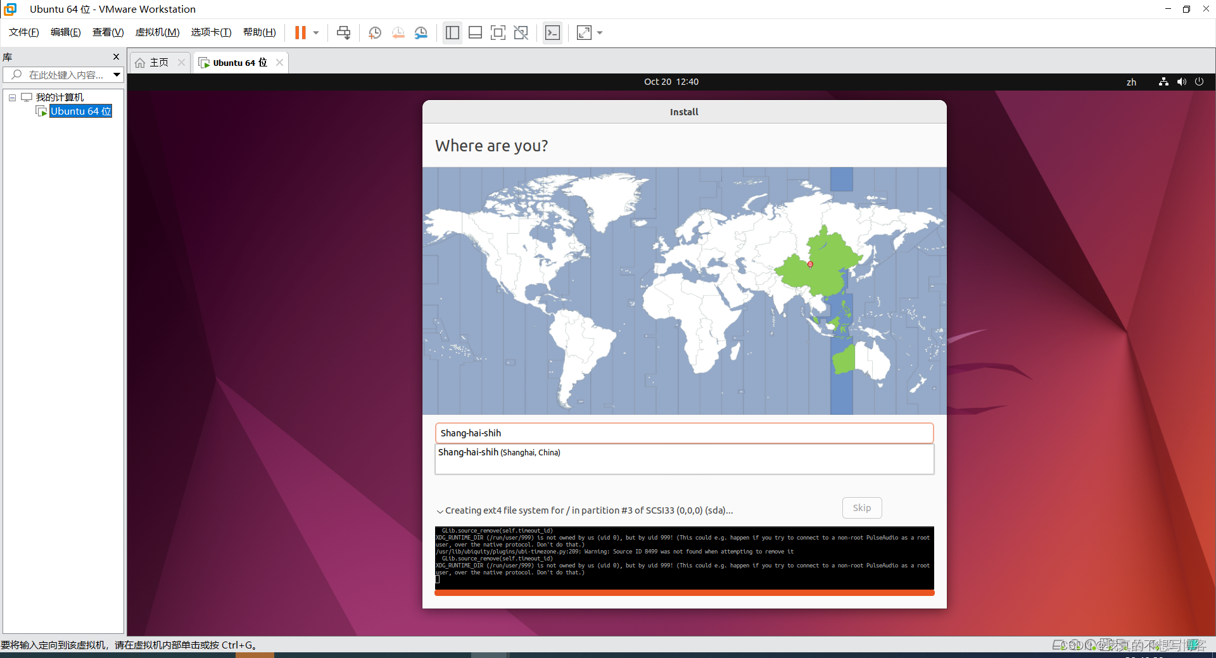
Task: Open the 文件(F) menu
Action: [x=24, y=32]
